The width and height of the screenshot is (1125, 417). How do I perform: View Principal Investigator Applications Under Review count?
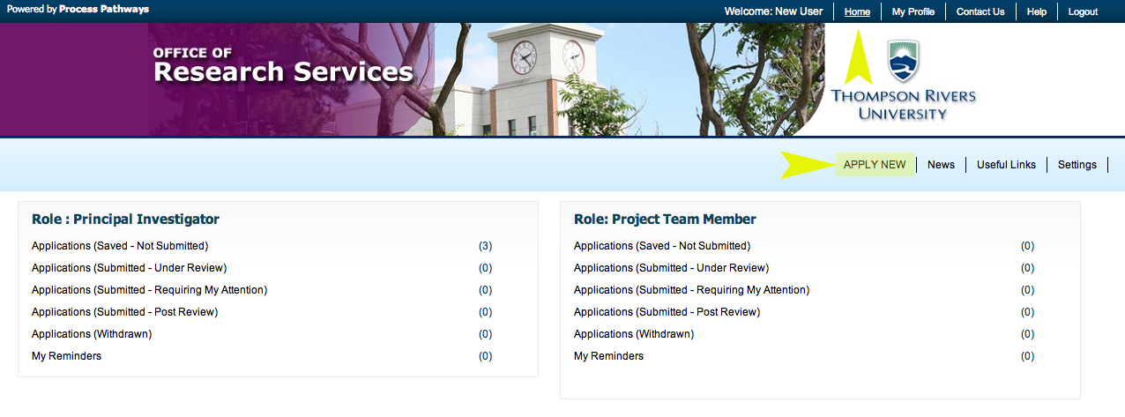[485, 268]
